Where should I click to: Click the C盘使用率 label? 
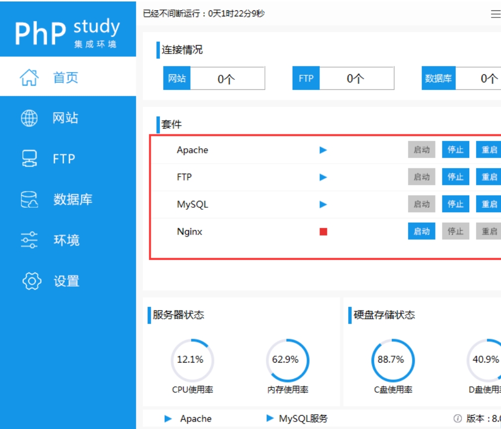pos(393,389)
